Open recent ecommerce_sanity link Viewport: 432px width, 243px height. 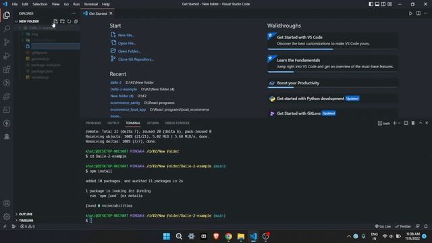pyautogui.click(x=125, y=103)
